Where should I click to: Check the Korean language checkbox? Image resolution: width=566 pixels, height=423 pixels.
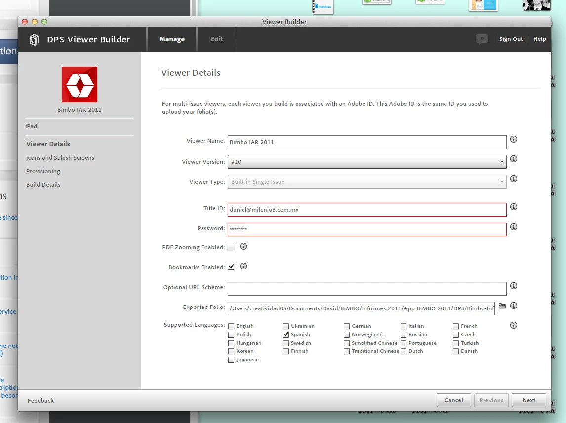[231, 351]
